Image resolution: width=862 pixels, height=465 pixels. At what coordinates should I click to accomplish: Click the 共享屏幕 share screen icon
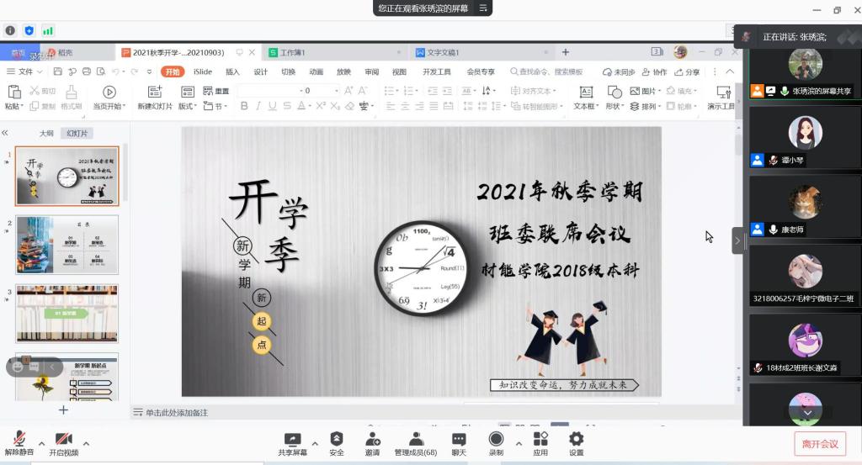(292, 441)
